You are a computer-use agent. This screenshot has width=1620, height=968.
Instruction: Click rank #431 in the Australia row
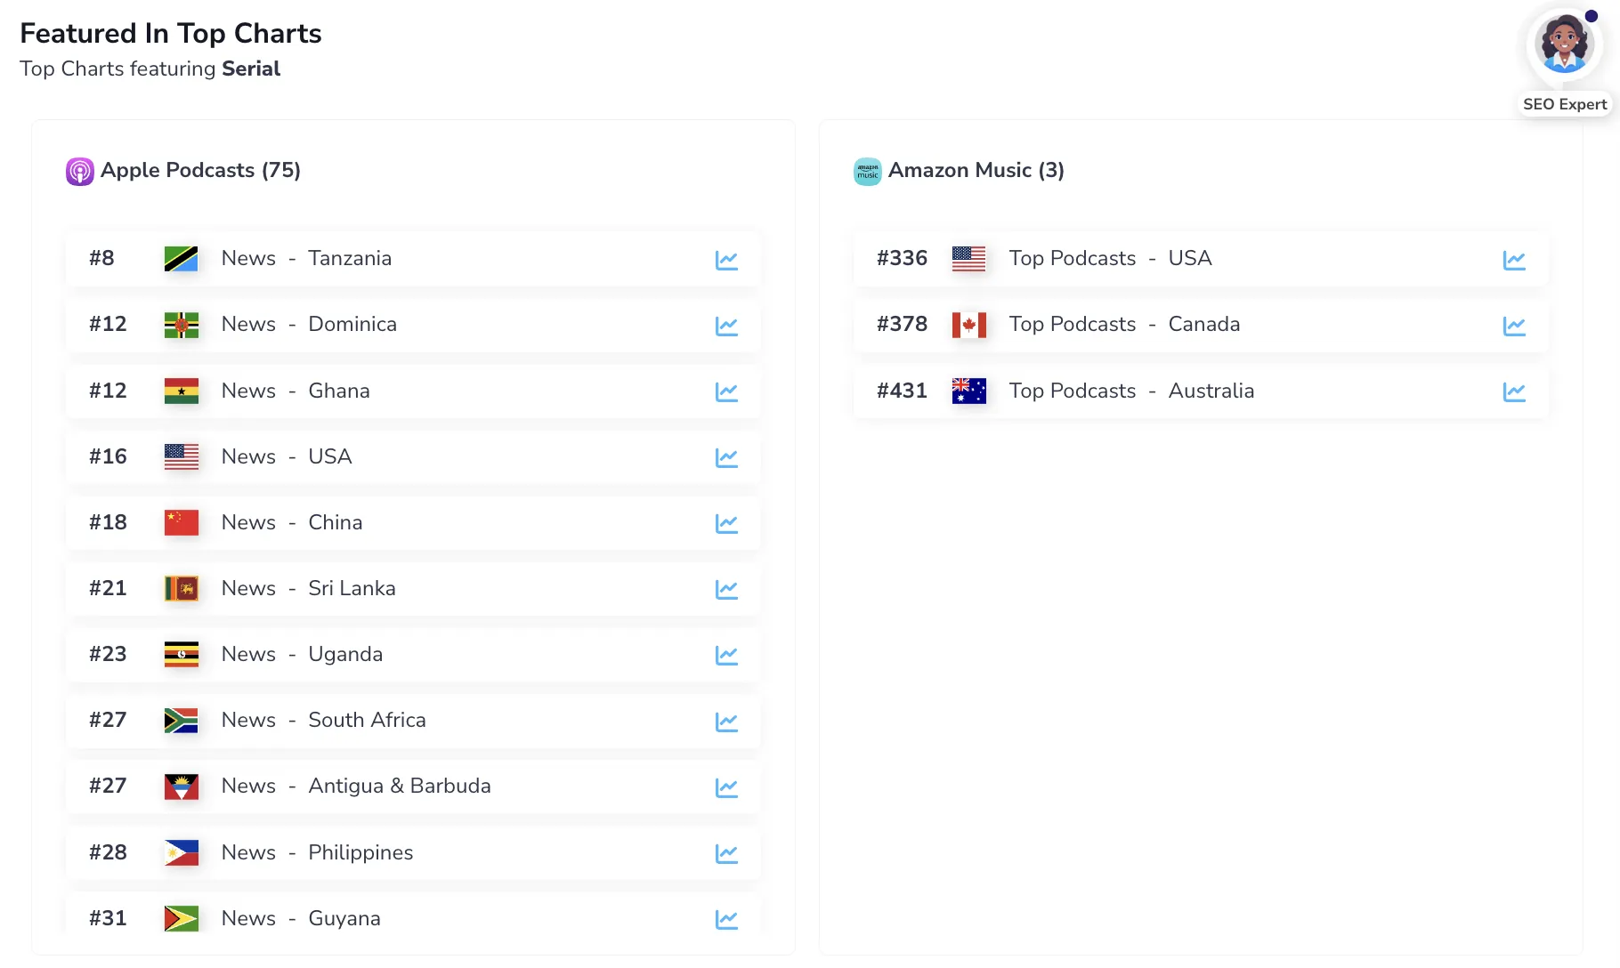[x=902, y=391]
